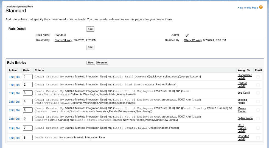Edit rule entry 1
Screen dimensions: 269x148
(x=11, y=77)
